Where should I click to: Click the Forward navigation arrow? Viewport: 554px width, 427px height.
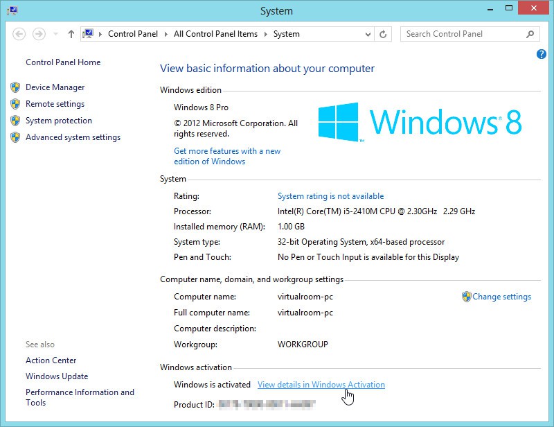point(39,35)
